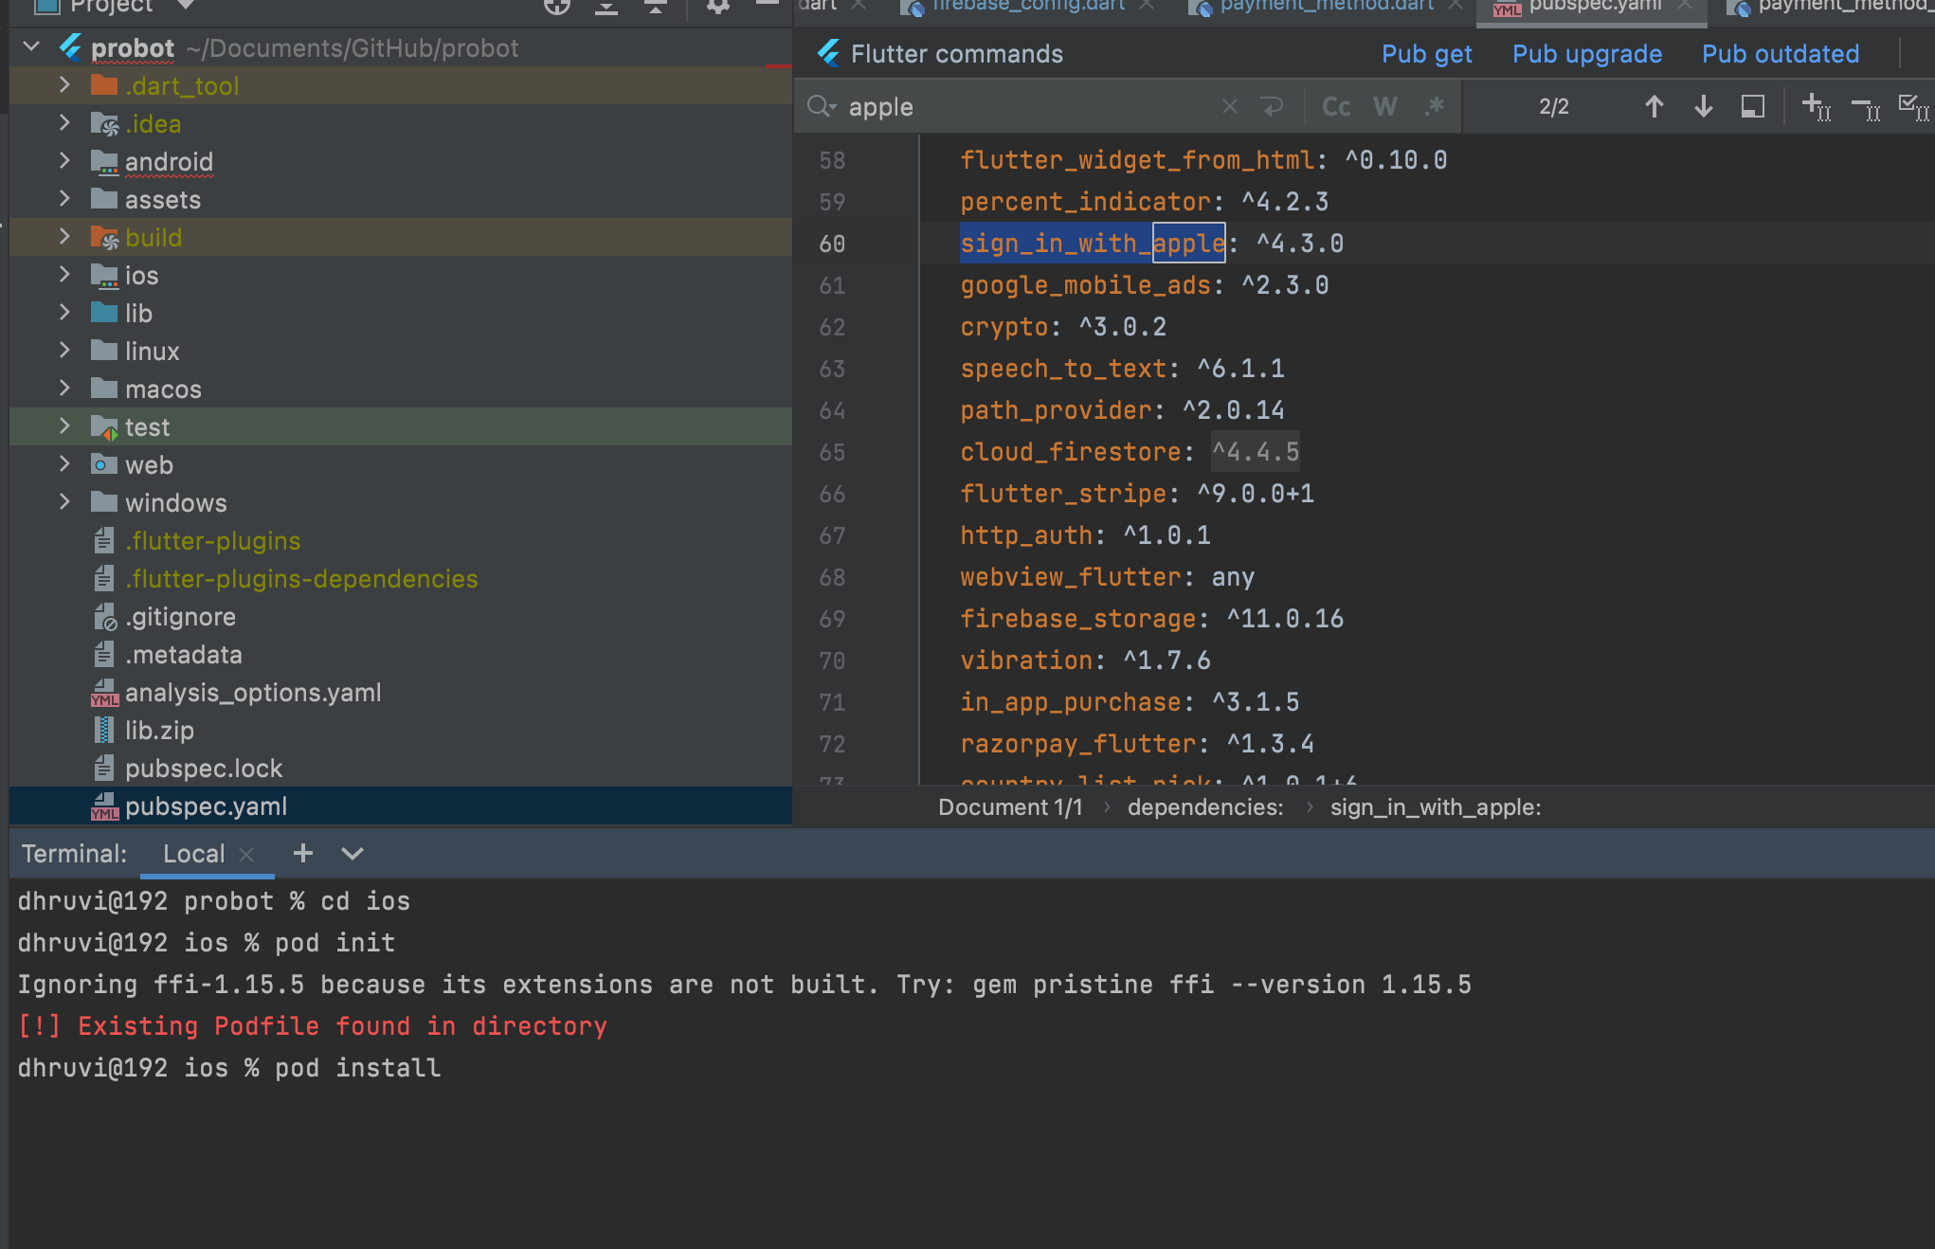Go to previous search occurrence arrow

click(1654, 106)
